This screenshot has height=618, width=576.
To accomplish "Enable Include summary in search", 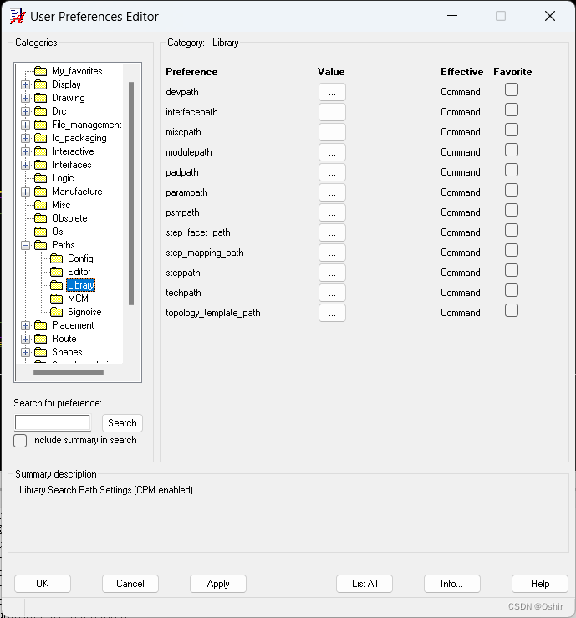I will tap(21, 441).
